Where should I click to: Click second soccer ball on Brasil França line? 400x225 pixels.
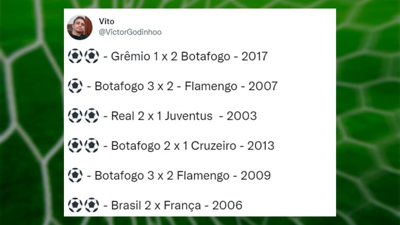coord(92,205)
